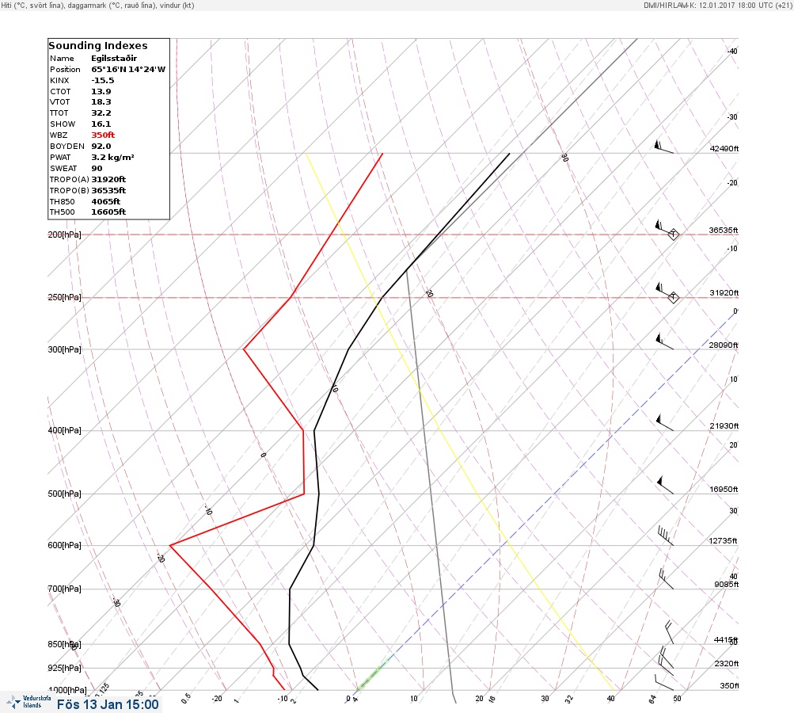The width and height of the screenshot is (794, 713).
Task: Click the surface wind barb beside 350ft
Action: click(x=664, y=683)
